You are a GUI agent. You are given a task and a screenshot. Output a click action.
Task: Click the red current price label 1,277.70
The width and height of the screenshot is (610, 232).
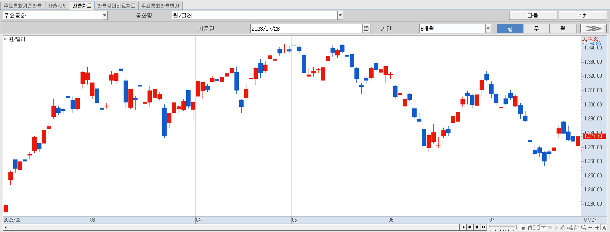tap(594, 136)
